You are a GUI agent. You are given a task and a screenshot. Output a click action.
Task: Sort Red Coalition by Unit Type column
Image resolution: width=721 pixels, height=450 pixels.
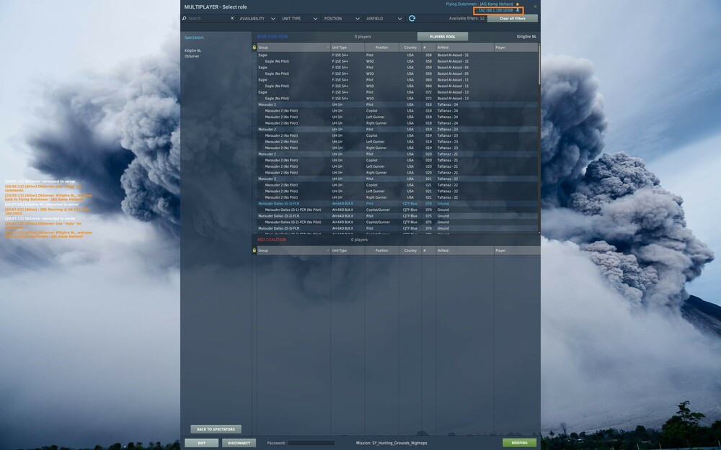tap(348, 251)
